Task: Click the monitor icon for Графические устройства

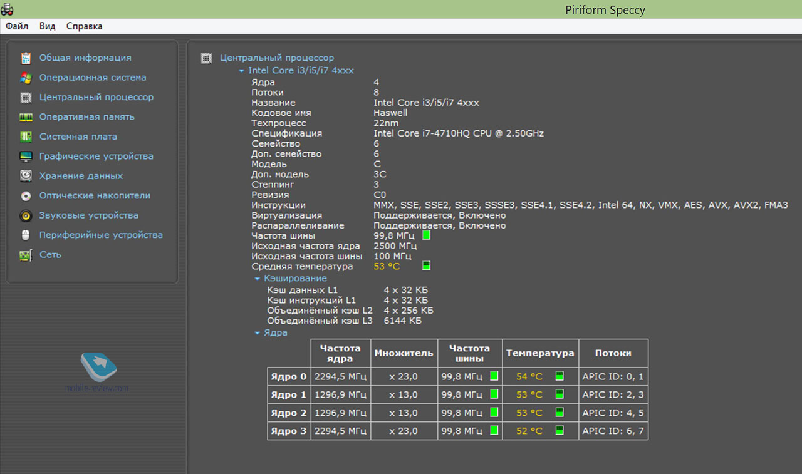Action: point(26,157)
